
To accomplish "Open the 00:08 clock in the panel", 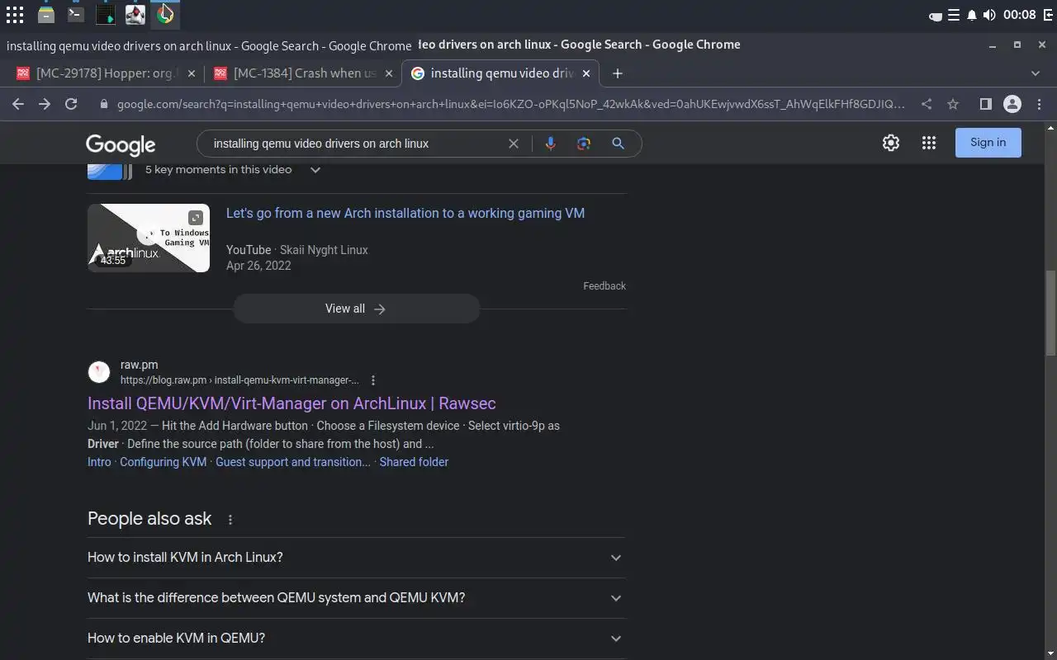I will 1019,15.
